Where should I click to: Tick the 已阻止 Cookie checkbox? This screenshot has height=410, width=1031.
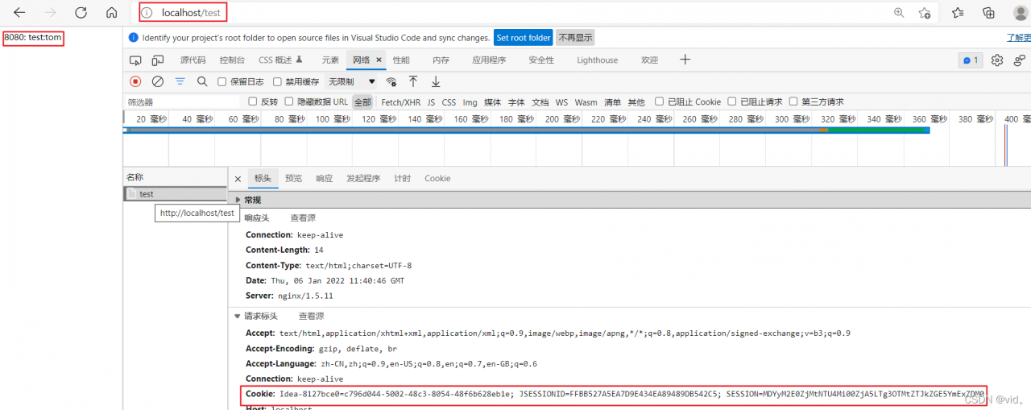coord(660,101)
